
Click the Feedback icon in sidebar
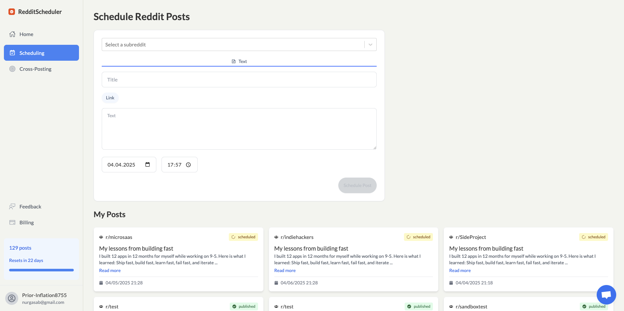pyautogui.click(x=12, y=206)
